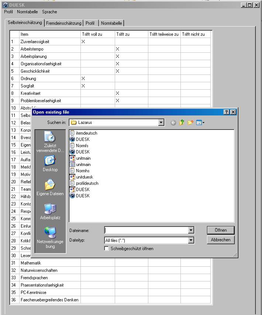Image resolution: width=262 pixels, height=315 pixels.
Task: Select the Naturwissenschaften row label
Action: click(x=39, y=270)
